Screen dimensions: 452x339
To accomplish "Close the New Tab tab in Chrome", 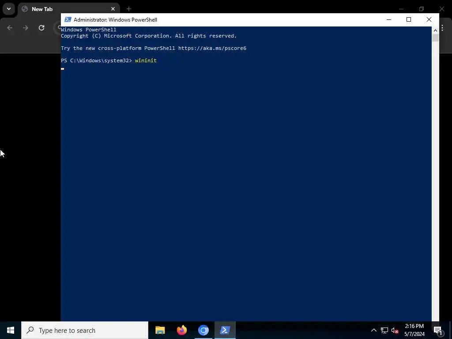I will [x=113, y=9].
